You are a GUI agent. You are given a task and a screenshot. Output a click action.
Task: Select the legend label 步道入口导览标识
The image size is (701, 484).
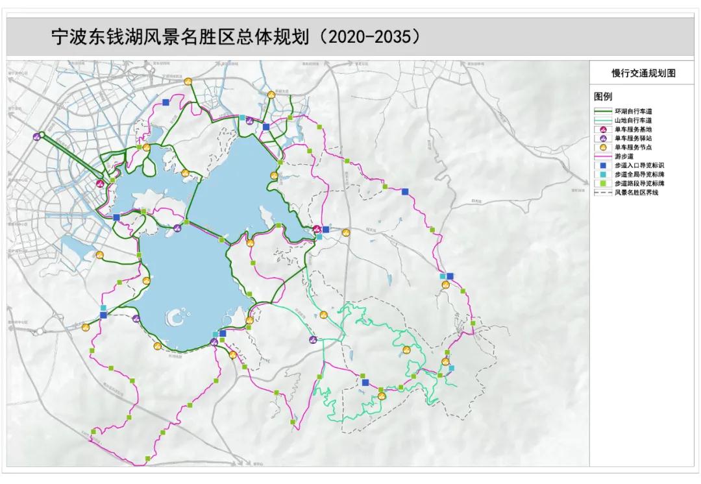[639, 165]
